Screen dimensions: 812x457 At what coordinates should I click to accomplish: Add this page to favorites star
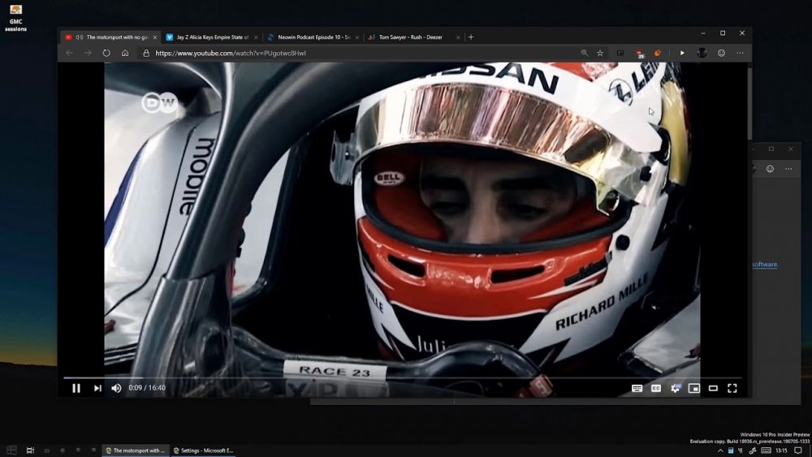coord(600,53)
